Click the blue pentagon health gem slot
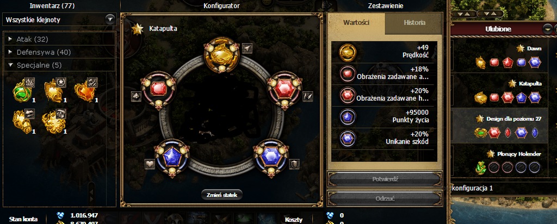 point(172,157)
